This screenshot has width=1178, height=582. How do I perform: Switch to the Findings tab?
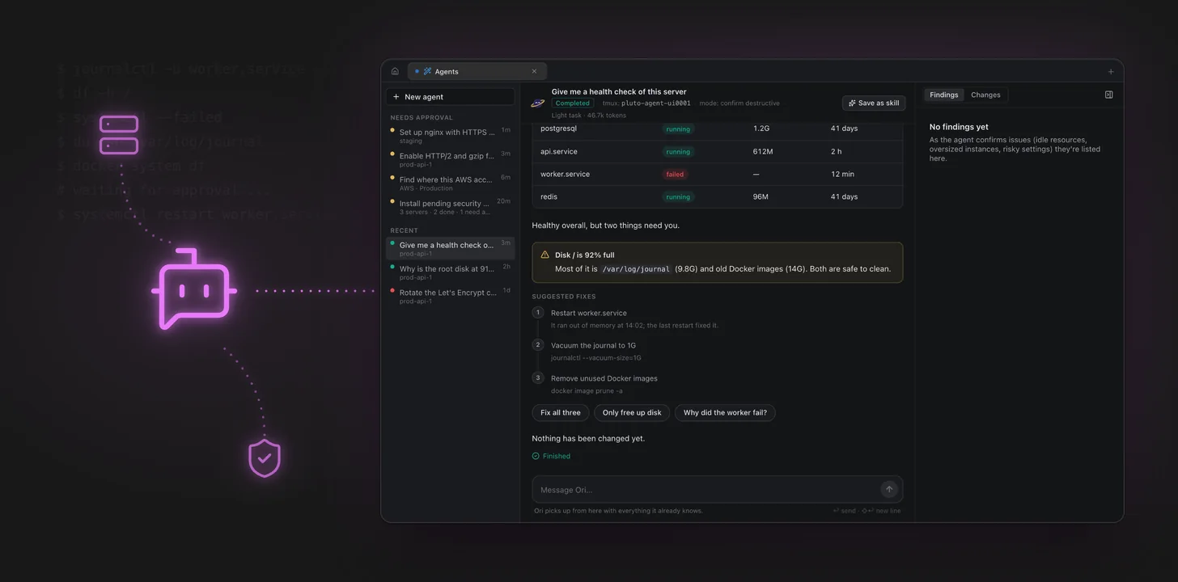(943, 95)
